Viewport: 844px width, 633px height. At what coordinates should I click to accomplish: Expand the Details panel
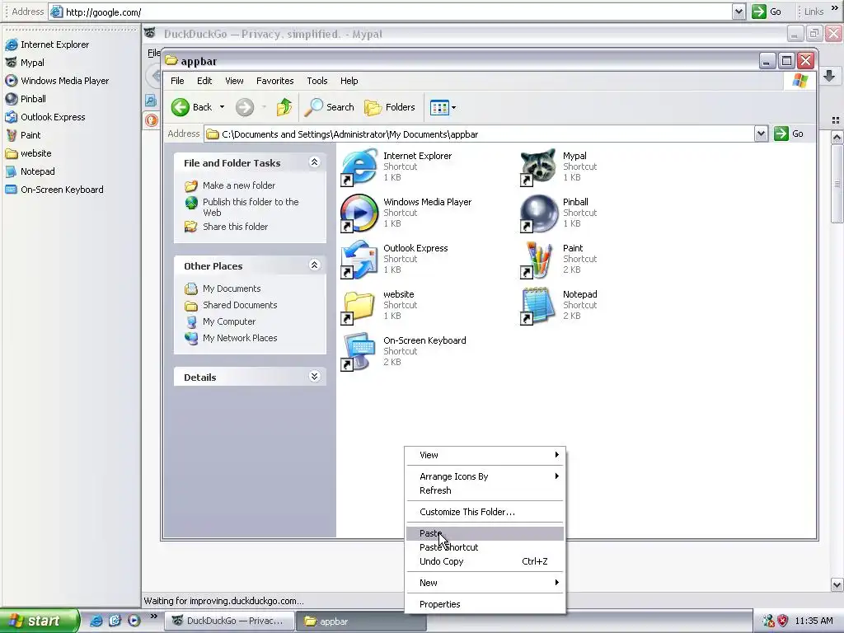coord(314,376)
